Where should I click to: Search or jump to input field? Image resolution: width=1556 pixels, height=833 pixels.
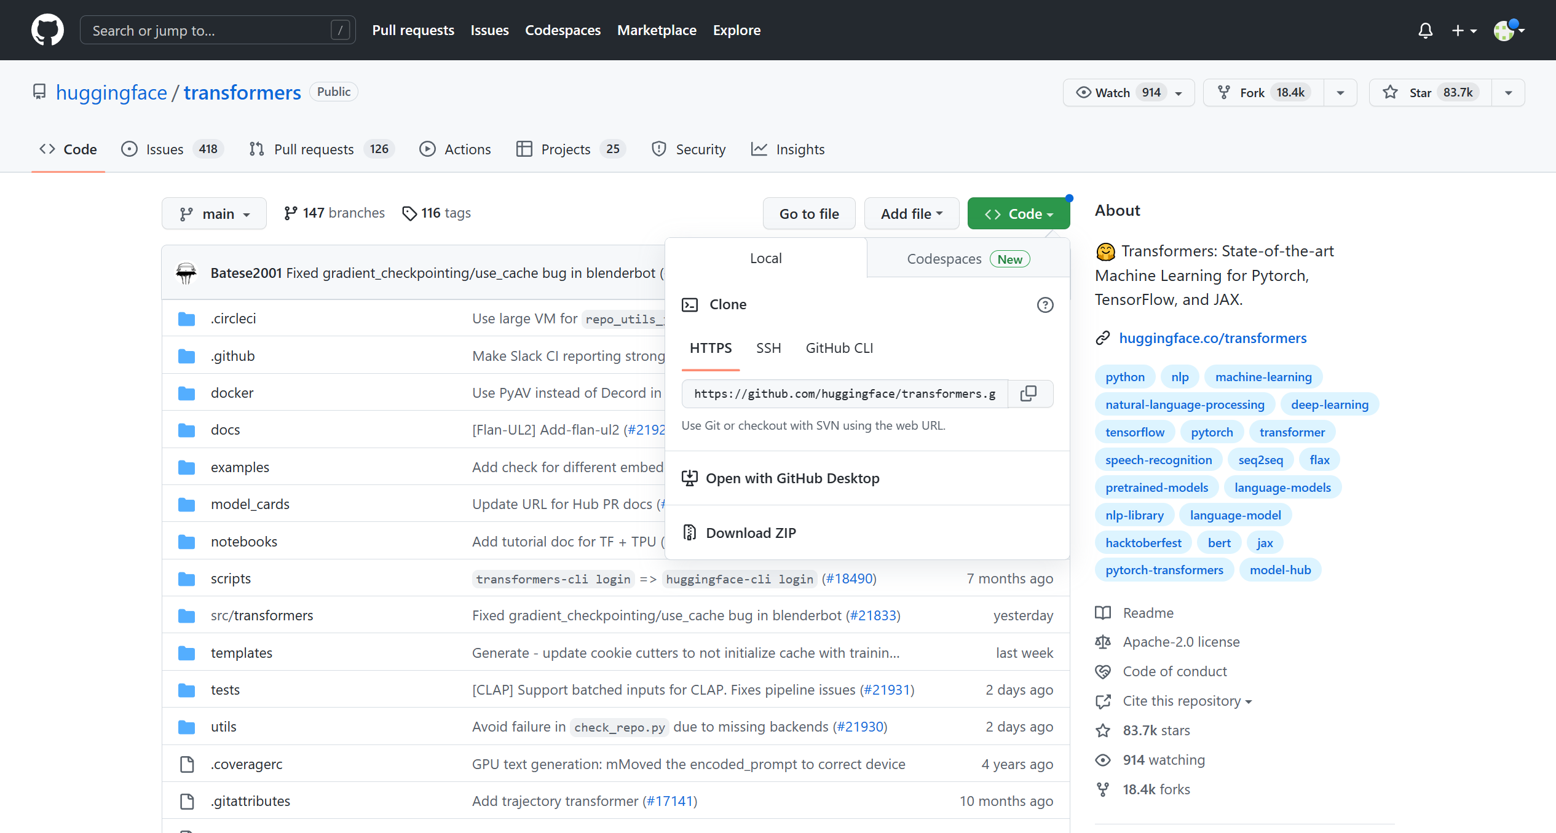(215, 30)
